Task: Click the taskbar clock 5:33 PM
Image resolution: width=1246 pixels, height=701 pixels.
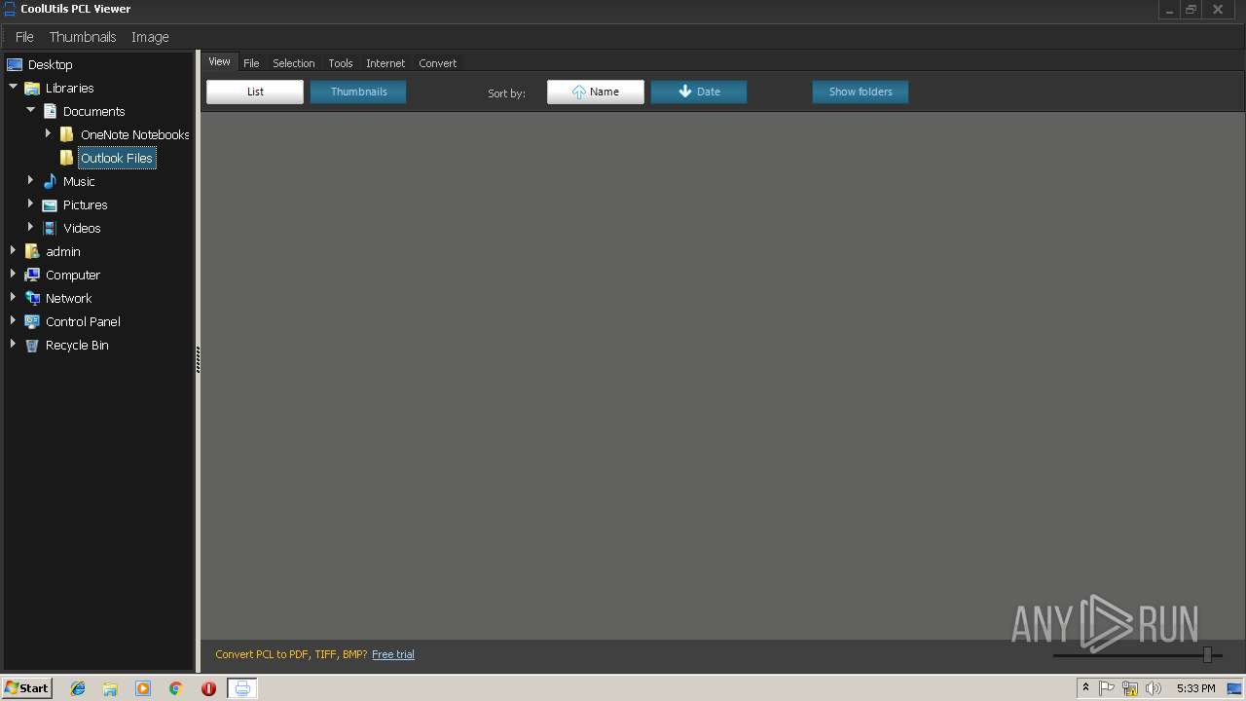Action: [1195, 688]
